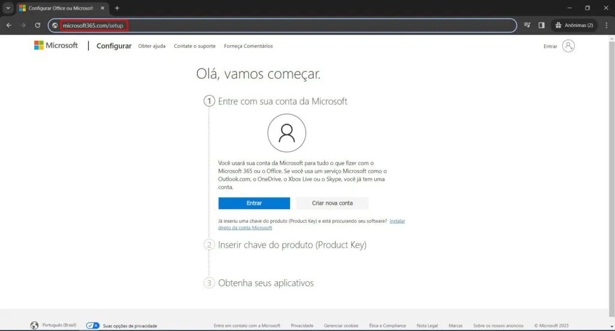Open Nota Legal footer link

coord(427,326)
